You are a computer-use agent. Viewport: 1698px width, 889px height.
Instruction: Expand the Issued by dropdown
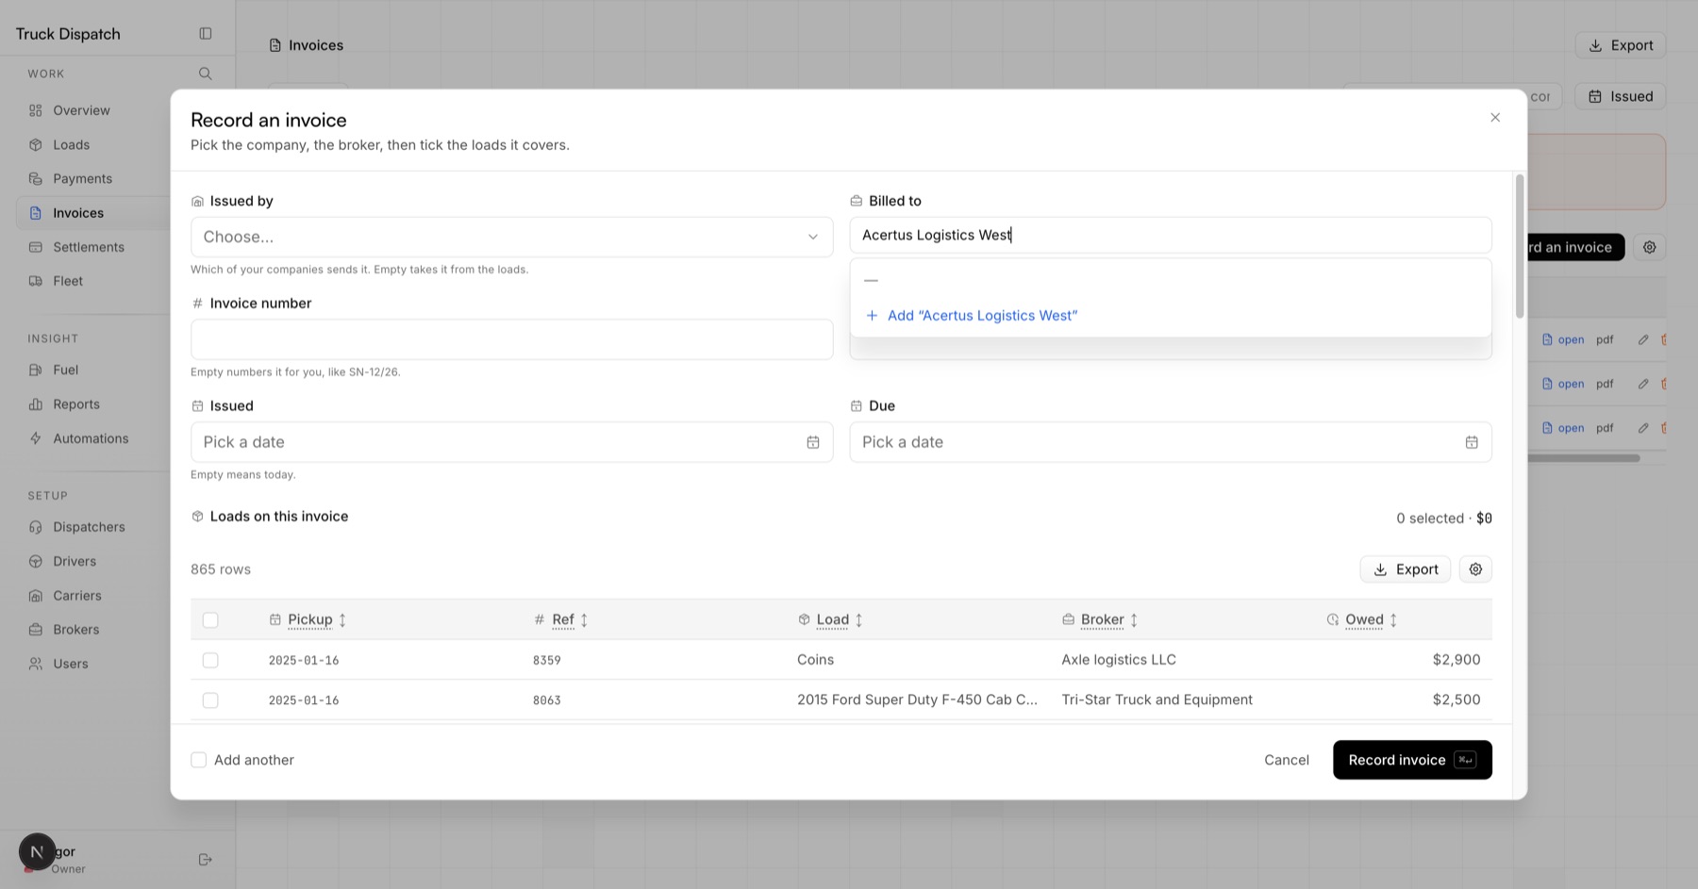pos(511,237)
